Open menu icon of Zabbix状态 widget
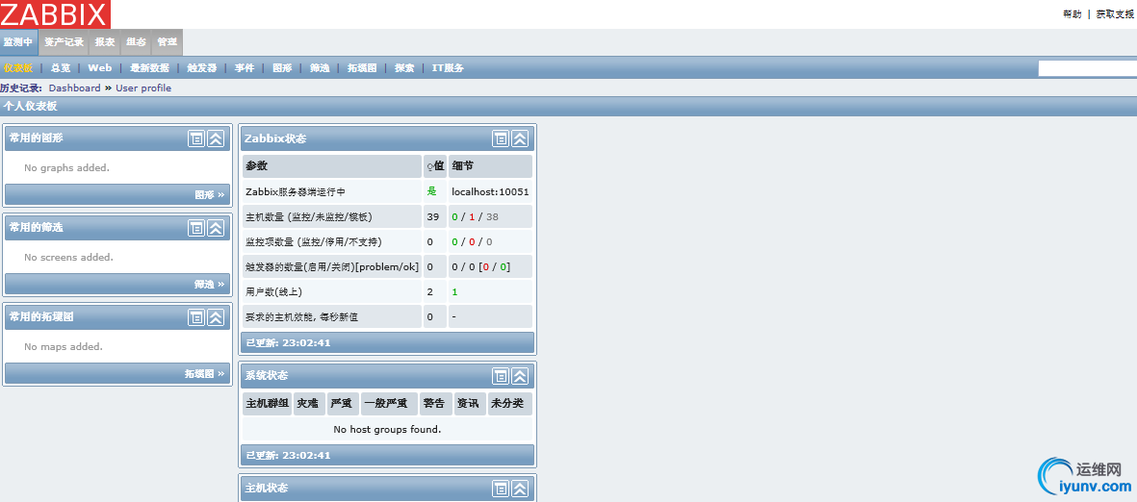This screenshot has height=502, width=1137. point(501,138)
